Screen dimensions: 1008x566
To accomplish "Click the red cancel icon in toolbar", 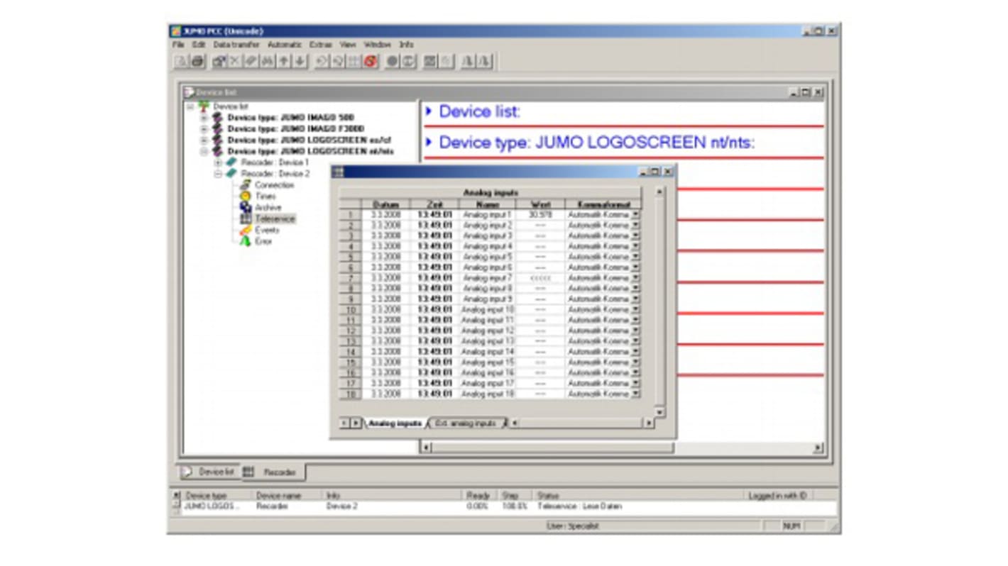I will pos(370,62).
